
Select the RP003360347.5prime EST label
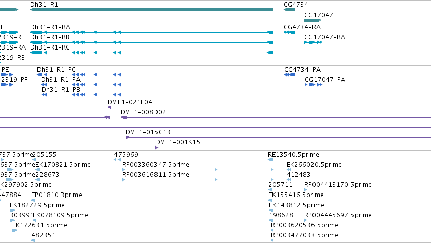155,165
